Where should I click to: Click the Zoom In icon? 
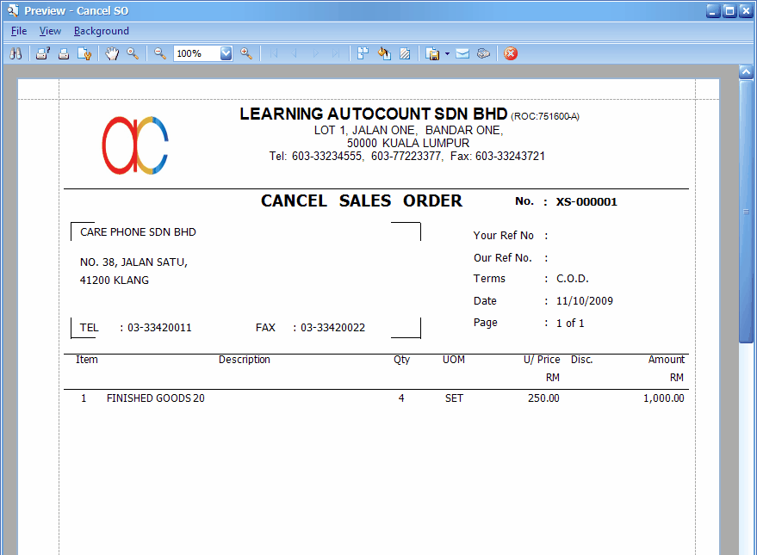click(246, 53)
